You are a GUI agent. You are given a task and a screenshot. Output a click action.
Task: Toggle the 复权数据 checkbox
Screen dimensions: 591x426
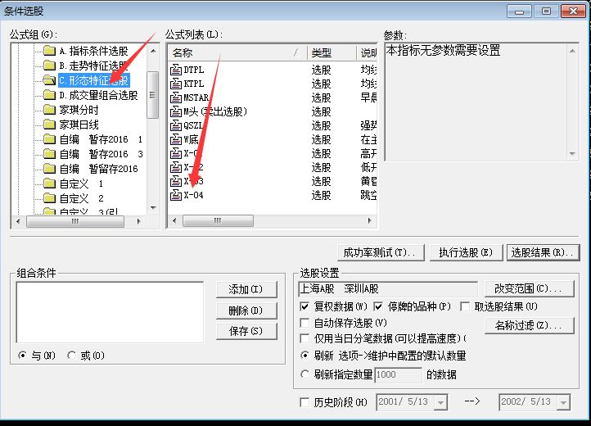tap(305, 306)
